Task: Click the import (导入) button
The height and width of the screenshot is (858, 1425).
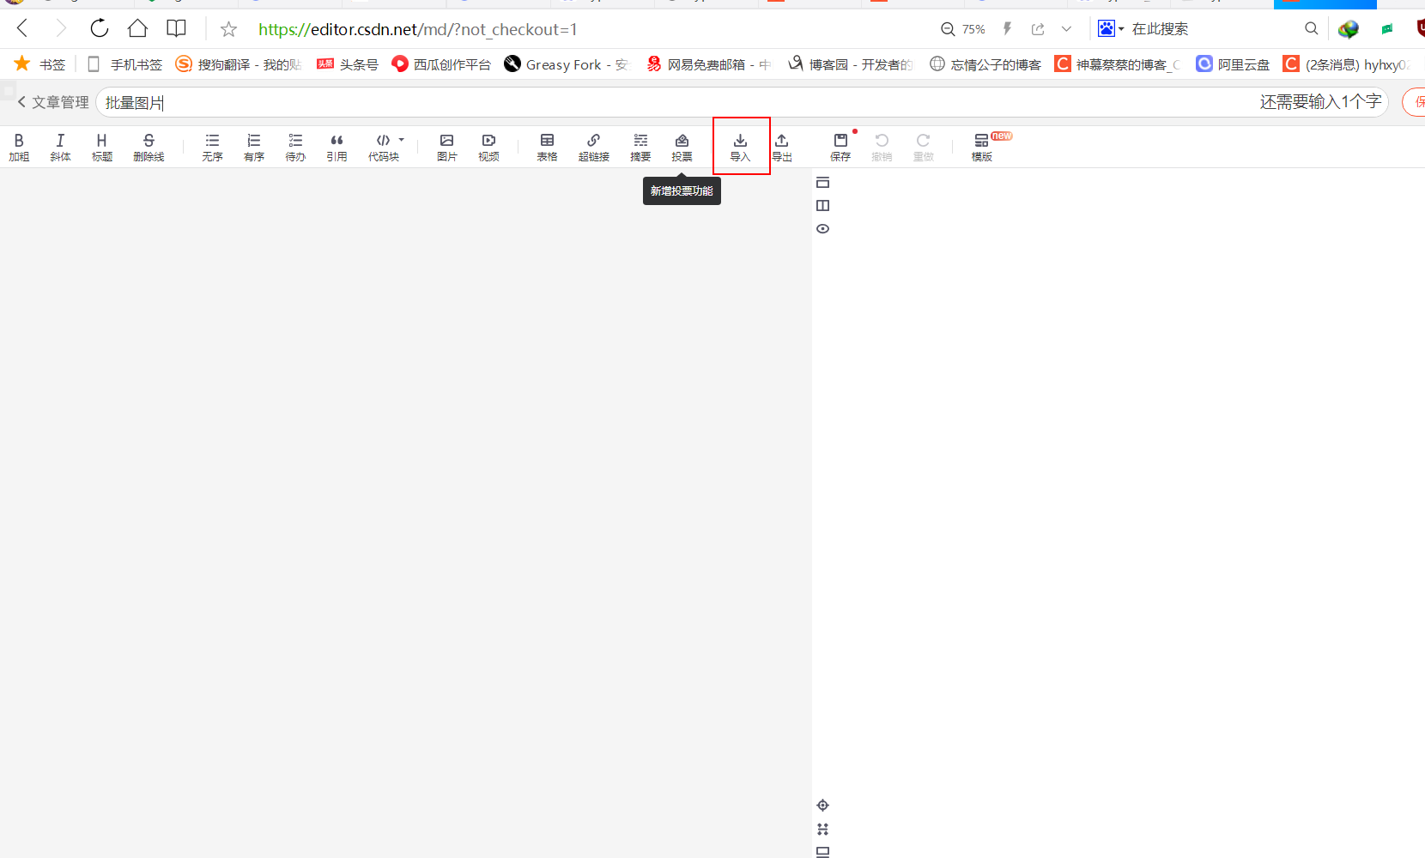Action: (740, 147)
